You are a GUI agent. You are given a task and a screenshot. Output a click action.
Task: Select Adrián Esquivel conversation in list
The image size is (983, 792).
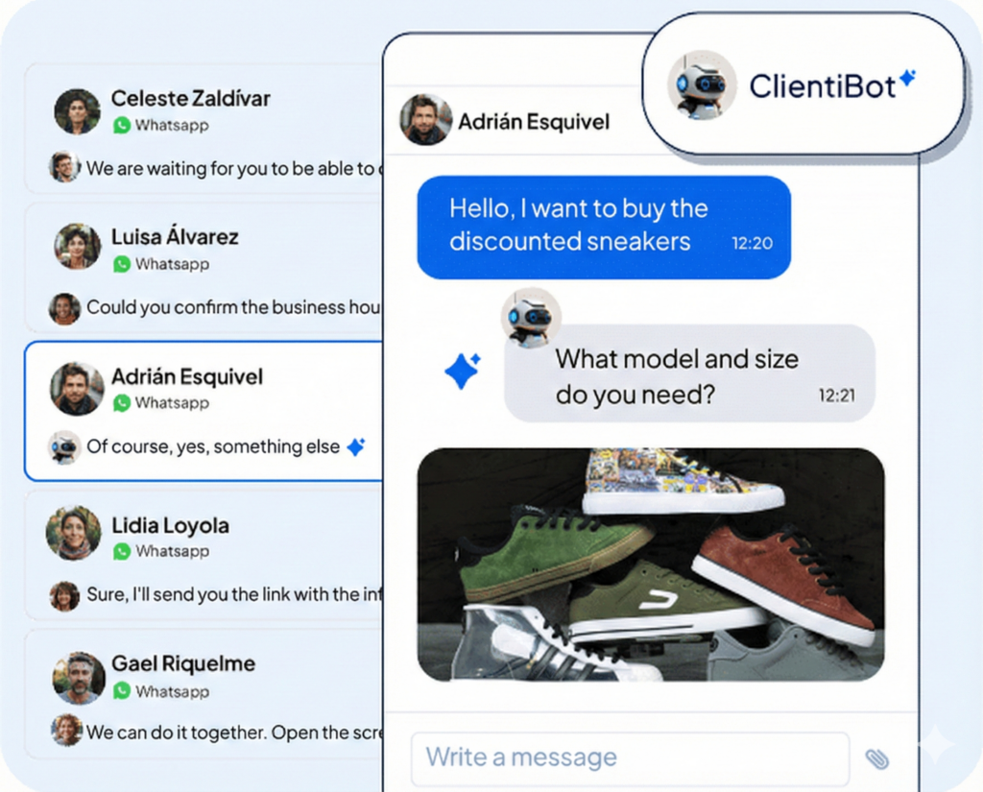pyautogui.click(x=204, y=412)
